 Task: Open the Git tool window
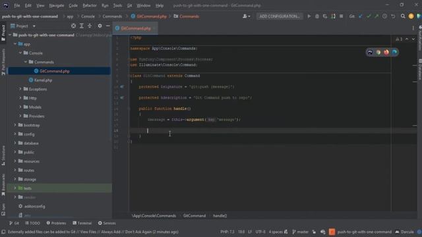15,223
